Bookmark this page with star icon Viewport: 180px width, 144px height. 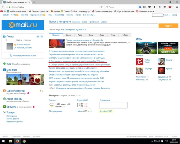coord(140,7)
